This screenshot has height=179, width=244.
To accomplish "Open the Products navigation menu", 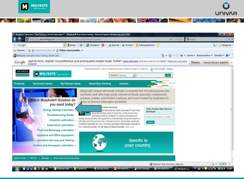I will pos(19,84).
